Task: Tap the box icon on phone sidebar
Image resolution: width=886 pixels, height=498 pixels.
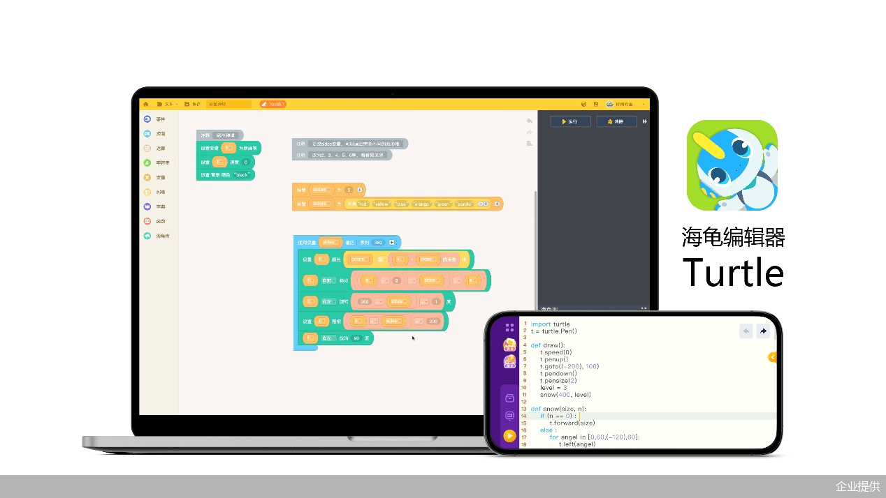Action: (x=509, y=398)
